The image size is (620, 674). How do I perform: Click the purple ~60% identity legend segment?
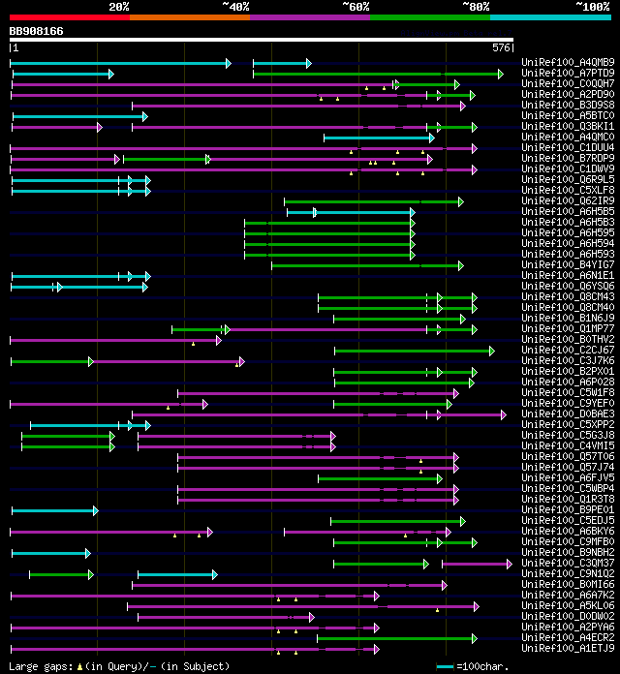click(310, 17)
